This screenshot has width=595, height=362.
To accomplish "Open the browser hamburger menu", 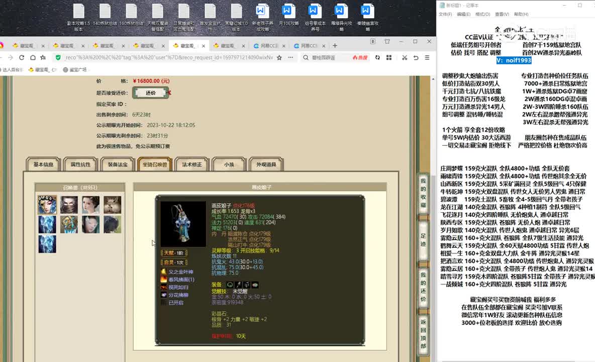I will 427,57.
